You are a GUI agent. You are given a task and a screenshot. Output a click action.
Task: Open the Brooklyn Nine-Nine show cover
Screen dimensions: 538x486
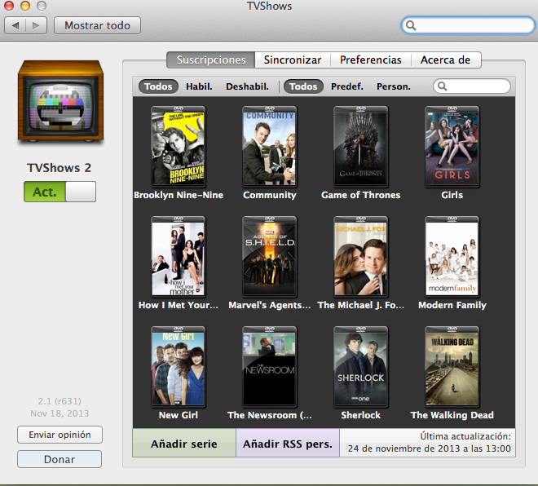tap(178, 147)
